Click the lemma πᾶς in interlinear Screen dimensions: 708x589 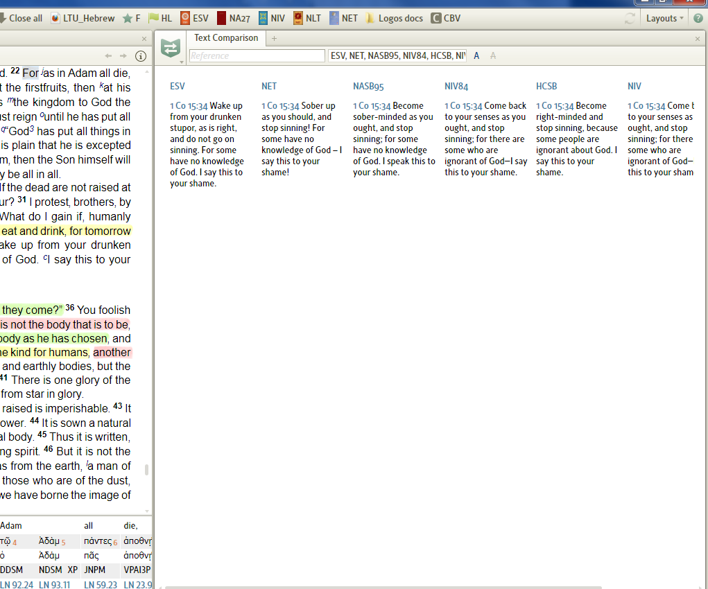[x=92, y=556]
